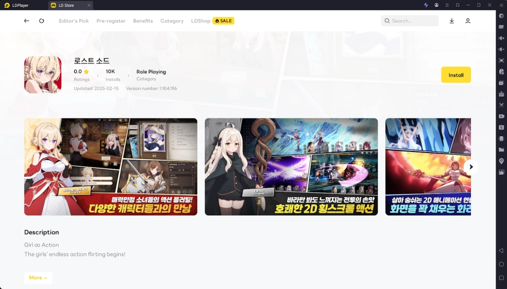Show next screenshots with right arrow
The image size is (507, 289).
471,167
